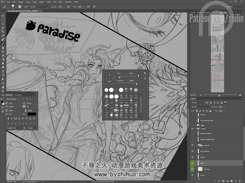Show the 'speech bubbles' layer
Screen dimensions: 245x183
(x=192, y=133)
